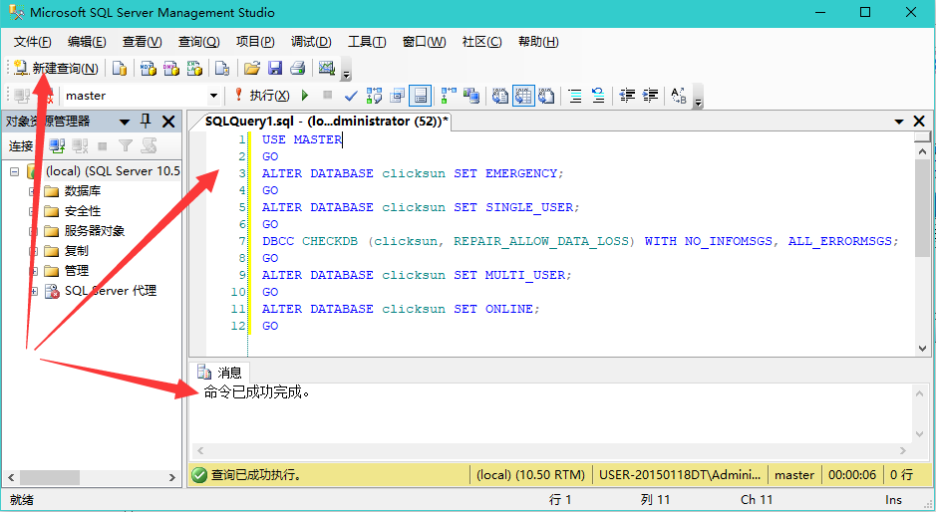Expand the 数据库 tree node
The width and height of the screenshot is (936, 512).
click(x=34, y=191)
